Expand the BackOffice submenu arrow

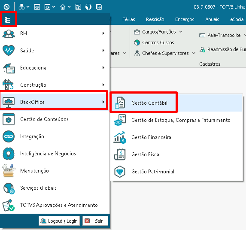point(103,102)
